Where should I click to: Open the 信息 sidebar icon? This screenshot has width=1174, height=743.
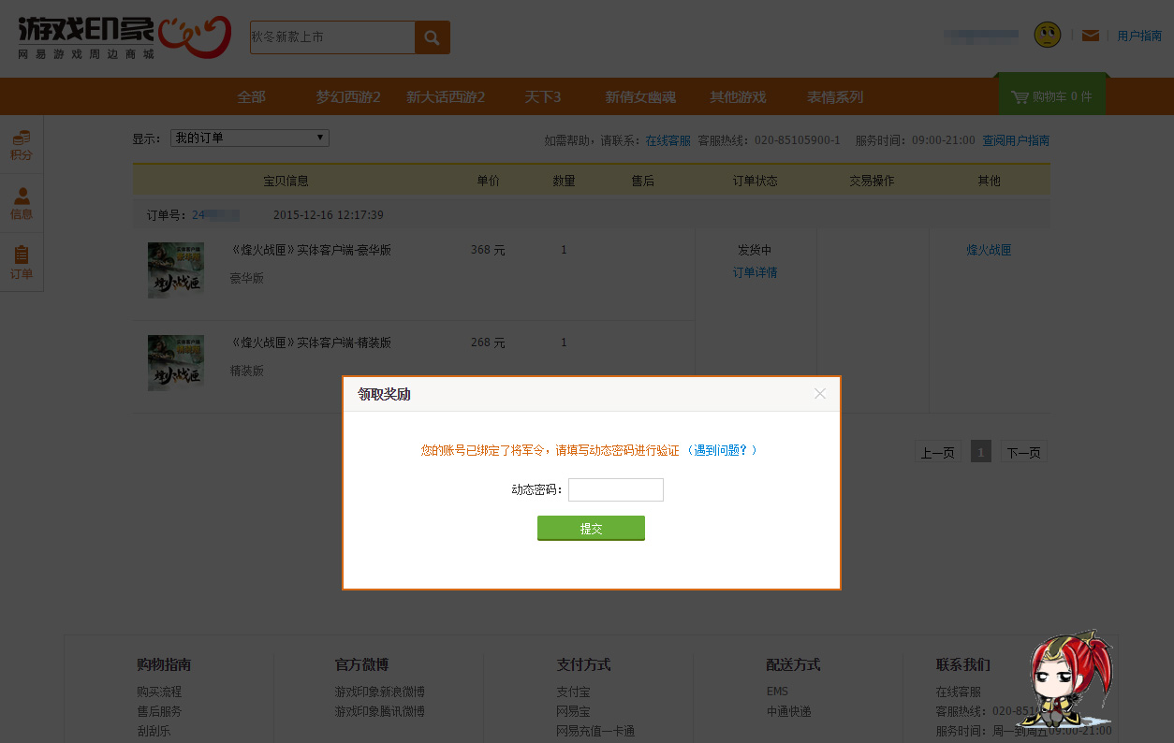(21, 203)
